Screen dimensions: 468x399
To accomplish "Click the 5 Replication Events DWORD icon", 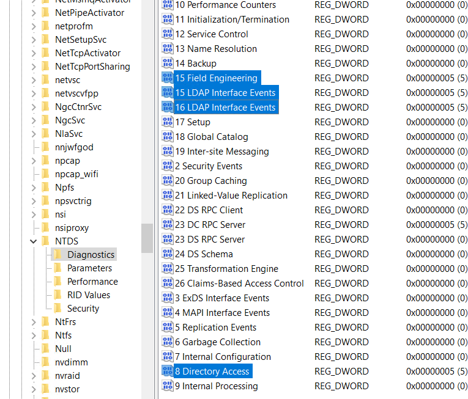I will click(167, 328).
